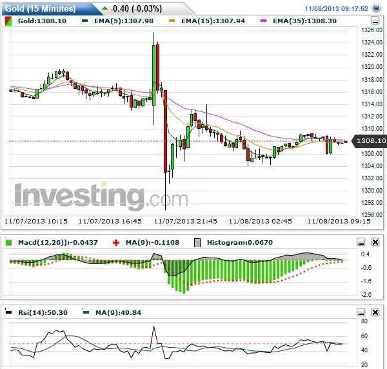
Task: Click the timestamp 11/08/2013 09:17:52
Action: (x=336, y=8)
